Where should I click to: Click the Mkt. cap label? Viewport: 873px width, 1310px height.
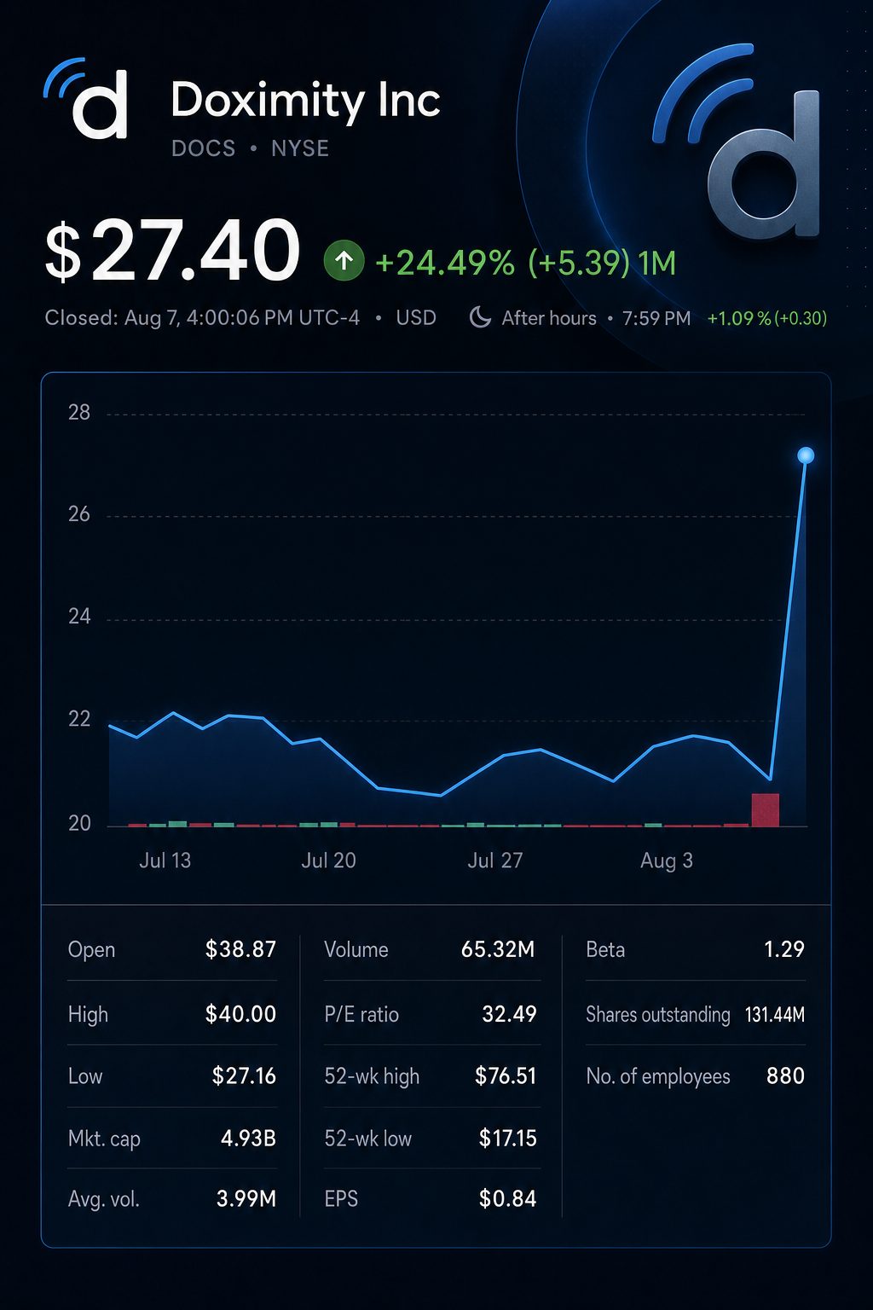(104, 1139)
